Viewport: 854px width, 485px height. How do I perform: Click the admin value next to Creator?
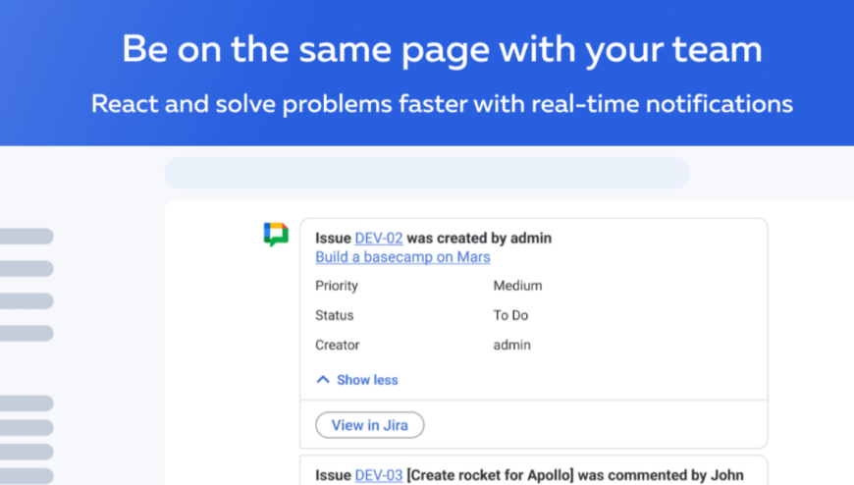(x=511, y=345)
